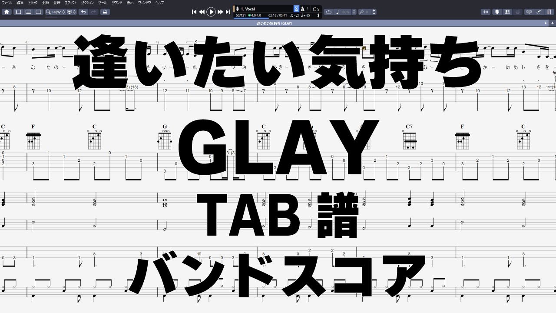Open the zoom level dropdown showing 148%
The image size is (556, 313).
(59, 12)
